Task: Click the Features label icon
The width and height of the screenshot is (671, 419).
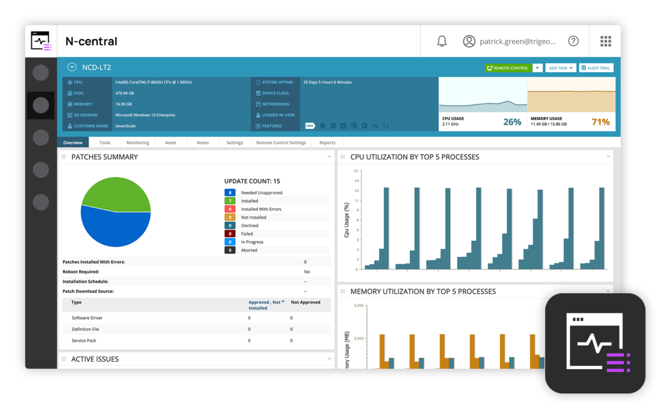Action: click(258, 126)
